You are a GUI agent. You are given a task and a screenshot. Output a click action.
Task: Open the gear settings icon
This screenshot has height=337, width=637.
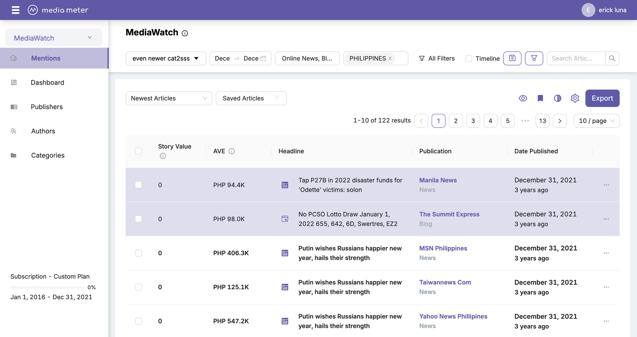point(575,98)
